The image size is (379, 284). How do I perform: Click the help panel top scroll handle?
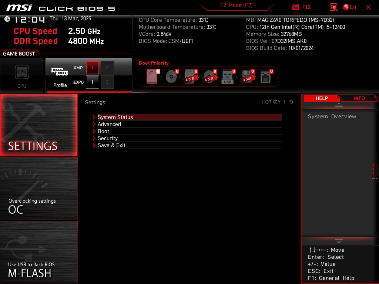pyautogui.click(x=339, y=105)
